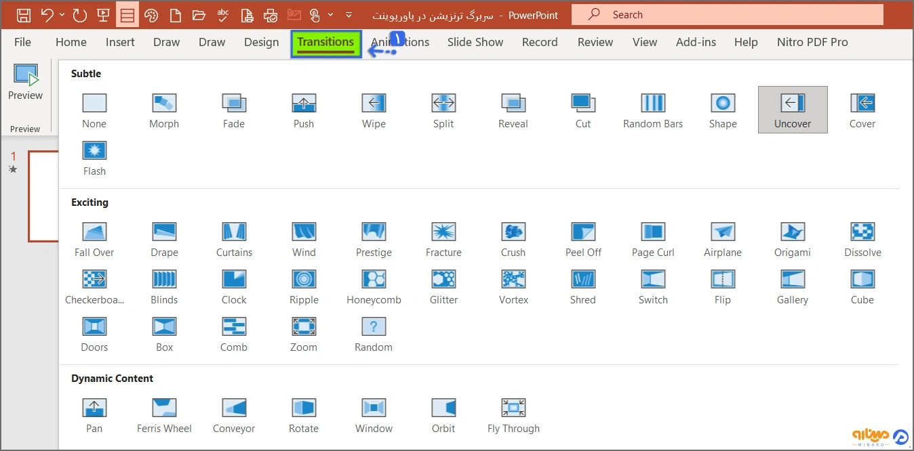This screenshot has height=451, width=914.
Task: Choose the Random transition (question mark)
Action: coord(374,334)
